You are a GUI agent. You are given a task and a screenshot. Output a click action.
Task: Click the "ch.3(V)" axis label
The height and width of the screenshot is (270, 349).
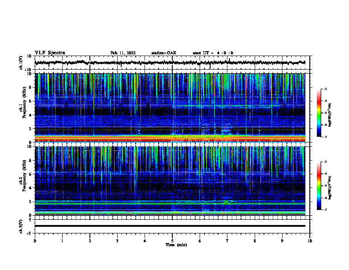point(21,226)
